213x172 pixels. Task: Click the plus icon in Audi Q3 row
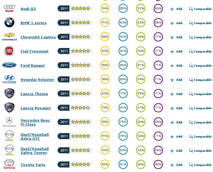point(172,9)
